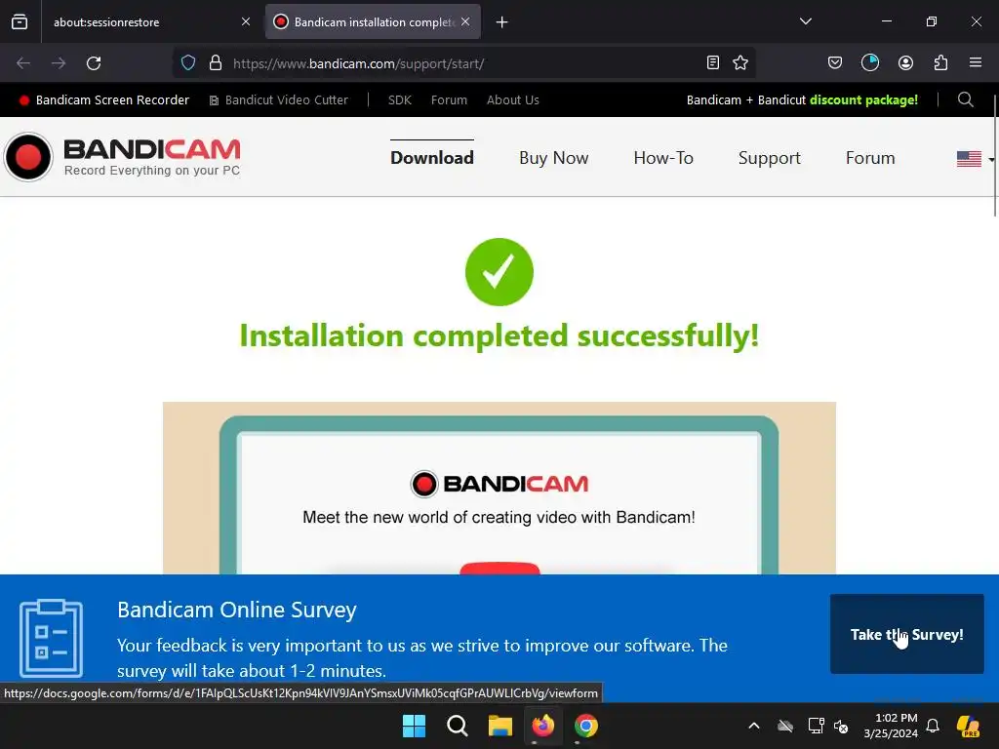This screenshot has height=749, width=999.
Task: Open network status tray icon
Action: pyautogui.click(x=816, y=726)
